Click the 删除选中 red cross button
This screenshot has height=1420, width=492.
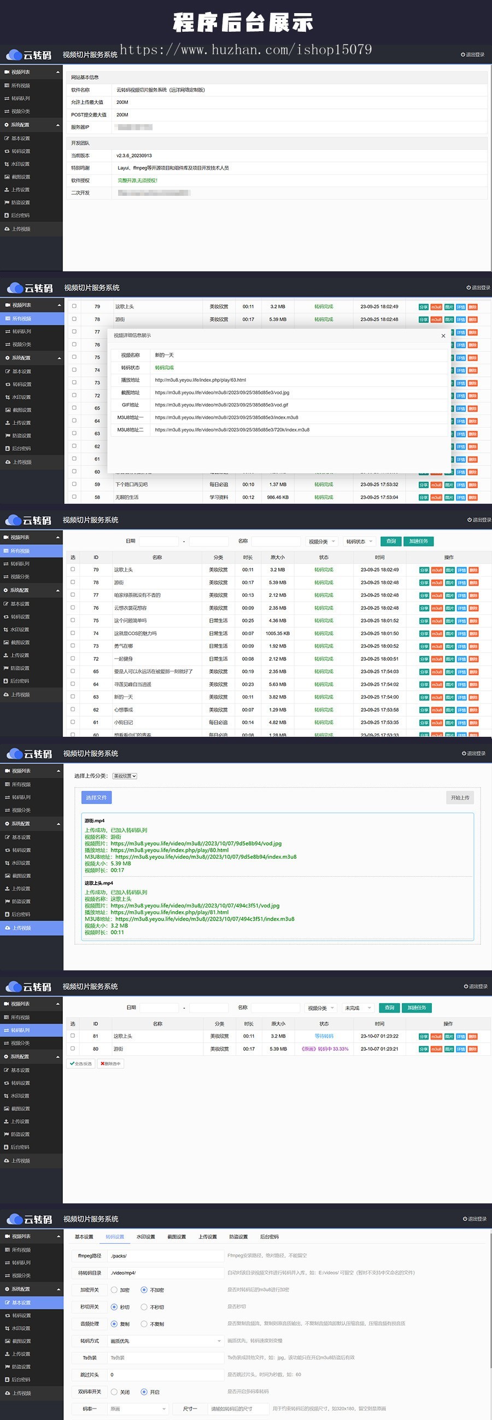click(x=111, y=1063)
